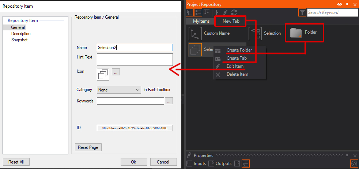Click the sort-down arrows toolbar icon
The height and width of the screenshot is (169, 359).
207,12
